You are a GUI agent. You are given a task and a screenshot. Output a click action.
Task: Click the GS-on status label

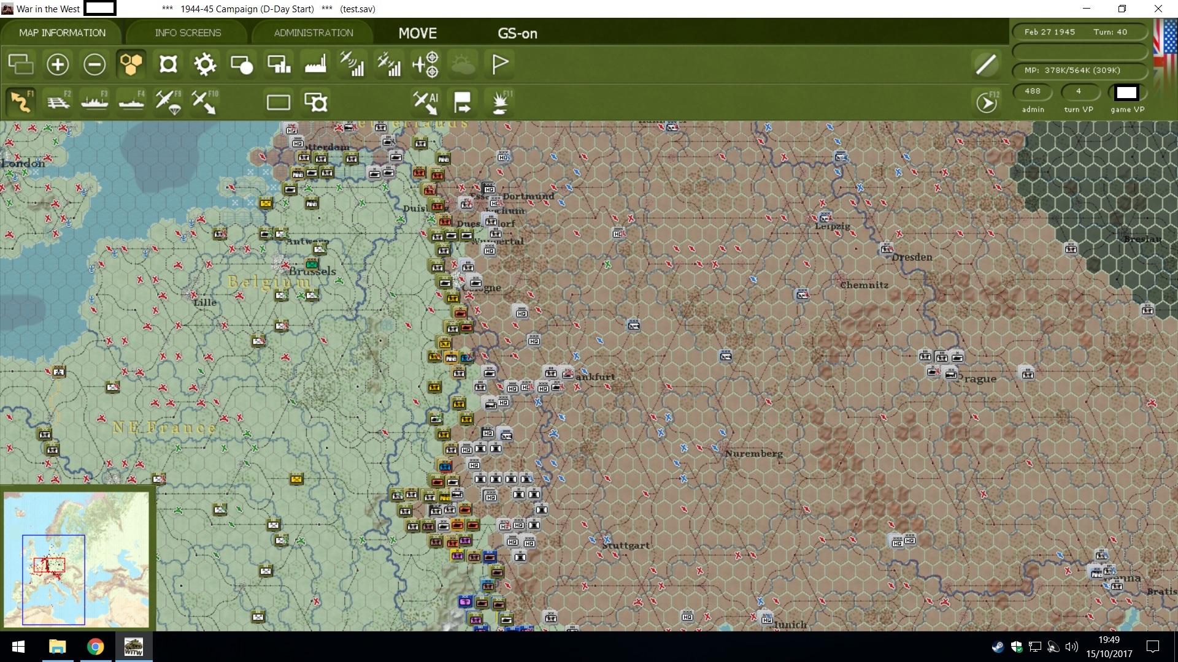[x=517, y=34]
